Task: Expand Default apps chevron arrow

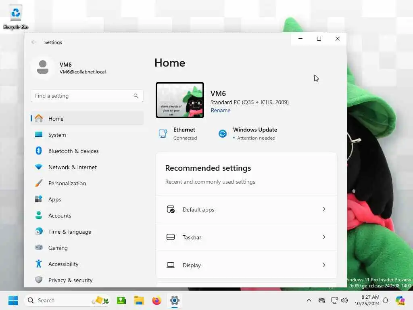Action: pos(324,209)
